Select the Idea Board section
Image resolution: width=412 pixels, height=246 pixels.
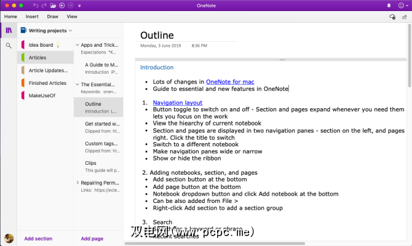[x=41, y=44]
